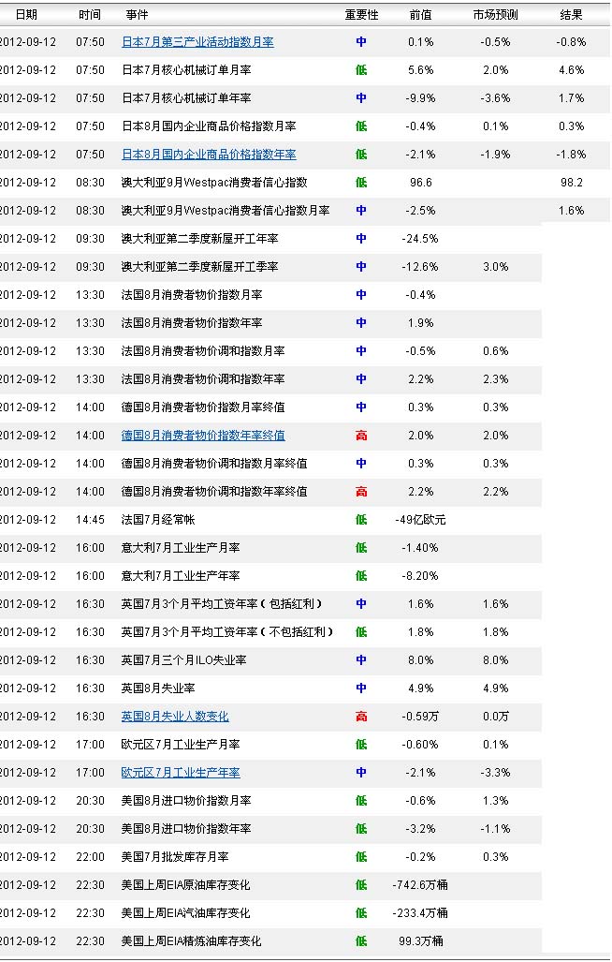Select 美国上周EIA精炼油库存变化 event text
This screenshot has height=962, width=612.
coord(191,941)
